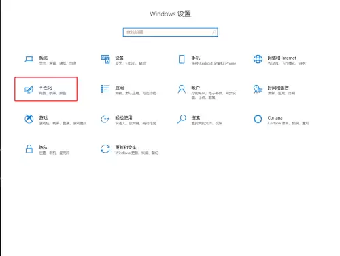Open the 更新和安全 (Update & Security) icon
Image resolution: width=340 pixels, height=256 pixels.
click(x=105, y=149)
